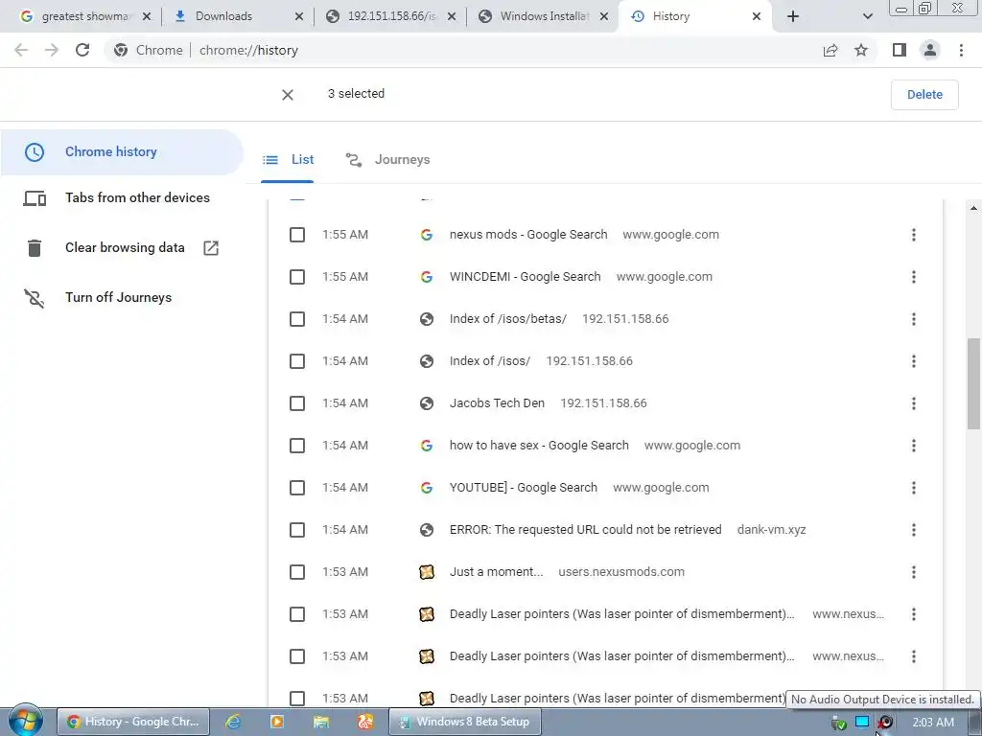Check the YOUTUBE] Google Search entry

297,488
